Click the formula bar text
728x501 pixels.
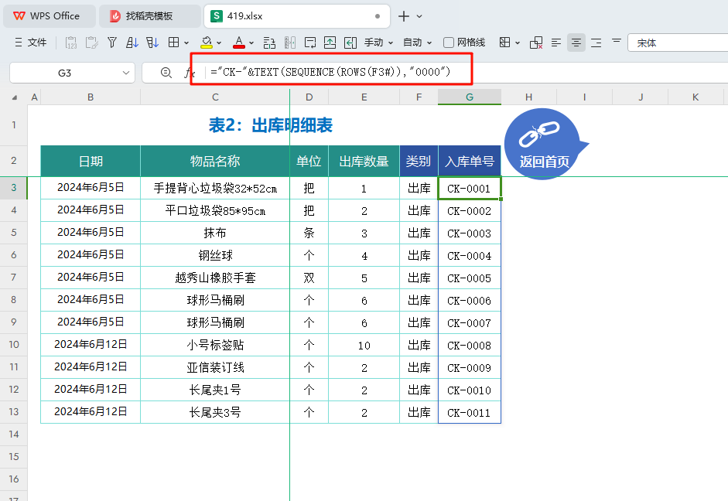click(330, 72)
